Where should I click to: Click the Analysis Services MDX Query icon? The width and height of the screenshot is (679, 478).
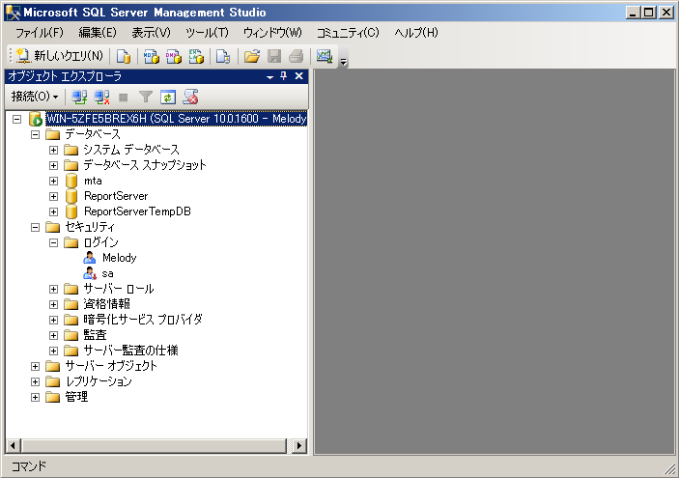click(x=151, y=56)
